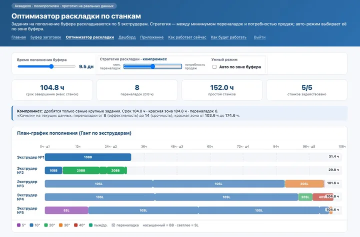
Task: Click the 152.0 ч простой станков card
Action: [x=222, y=90]
